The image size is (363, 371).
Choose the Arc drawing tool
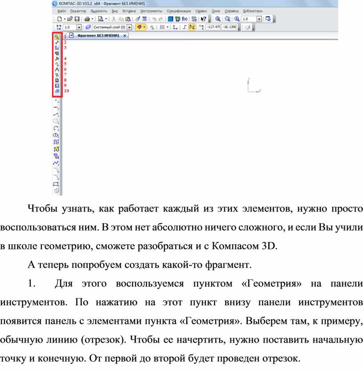click(56, 128)
